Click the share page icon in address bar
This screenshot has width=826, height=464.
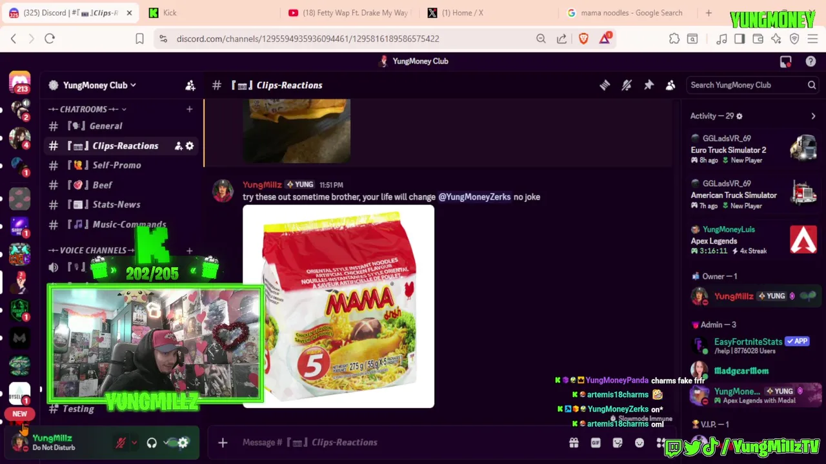point(561,39)
